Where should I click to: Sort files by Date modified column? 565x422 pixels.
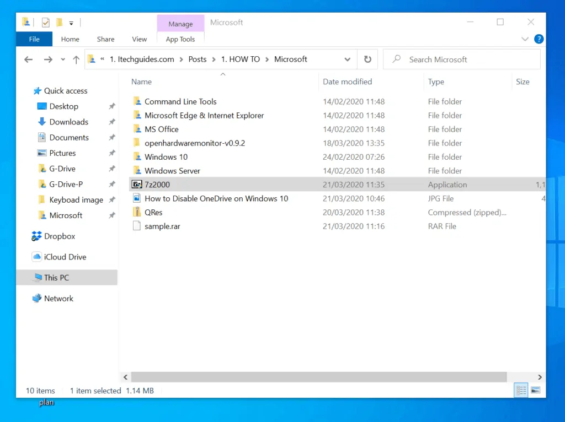[347, 82]
